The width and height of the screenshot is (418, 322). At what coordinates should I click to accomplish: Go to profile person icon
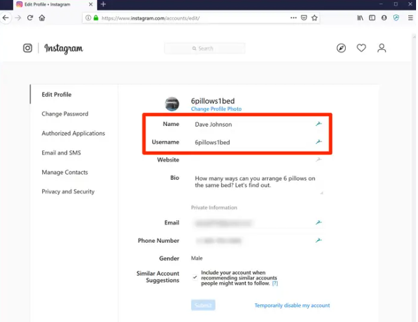[382, 48]
